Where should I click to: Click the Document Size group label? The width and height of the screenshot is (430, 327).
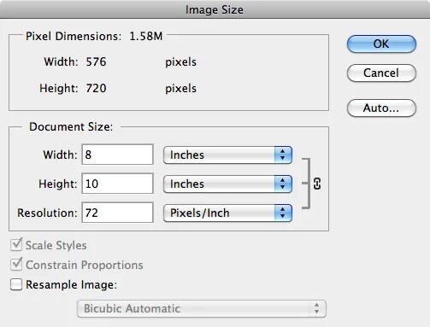click(71, 127)
